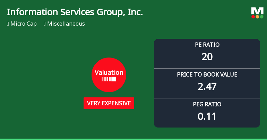Click the PEG ratio value 0.11
This screenshot has width=267, height=140.
pyautogui.click(x=207, y=116)
